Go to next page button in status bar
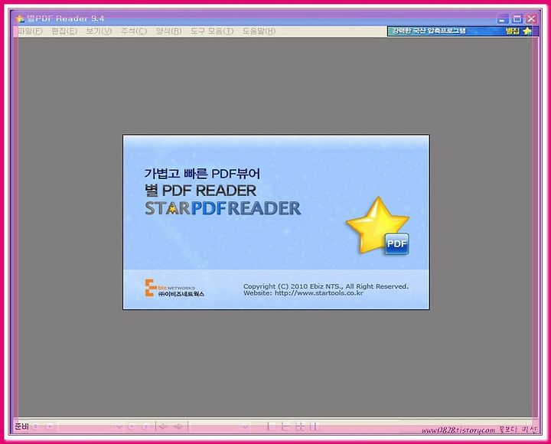The image size is (551, 444). [131, 426]
